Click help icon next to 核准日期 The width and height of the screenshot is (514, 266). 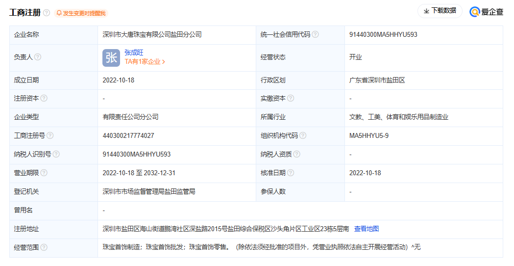click(x=291, y=173)
